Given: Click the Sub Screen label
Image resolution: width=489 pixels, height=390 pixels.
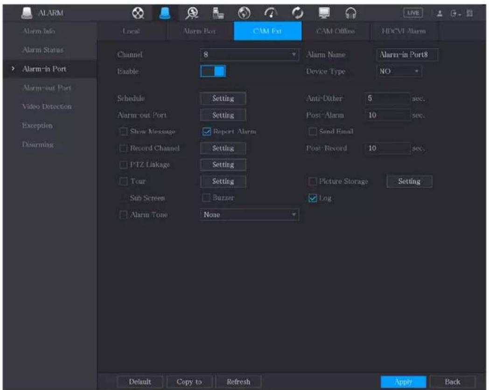Looking at the screenshot, I should coord(147,198).
